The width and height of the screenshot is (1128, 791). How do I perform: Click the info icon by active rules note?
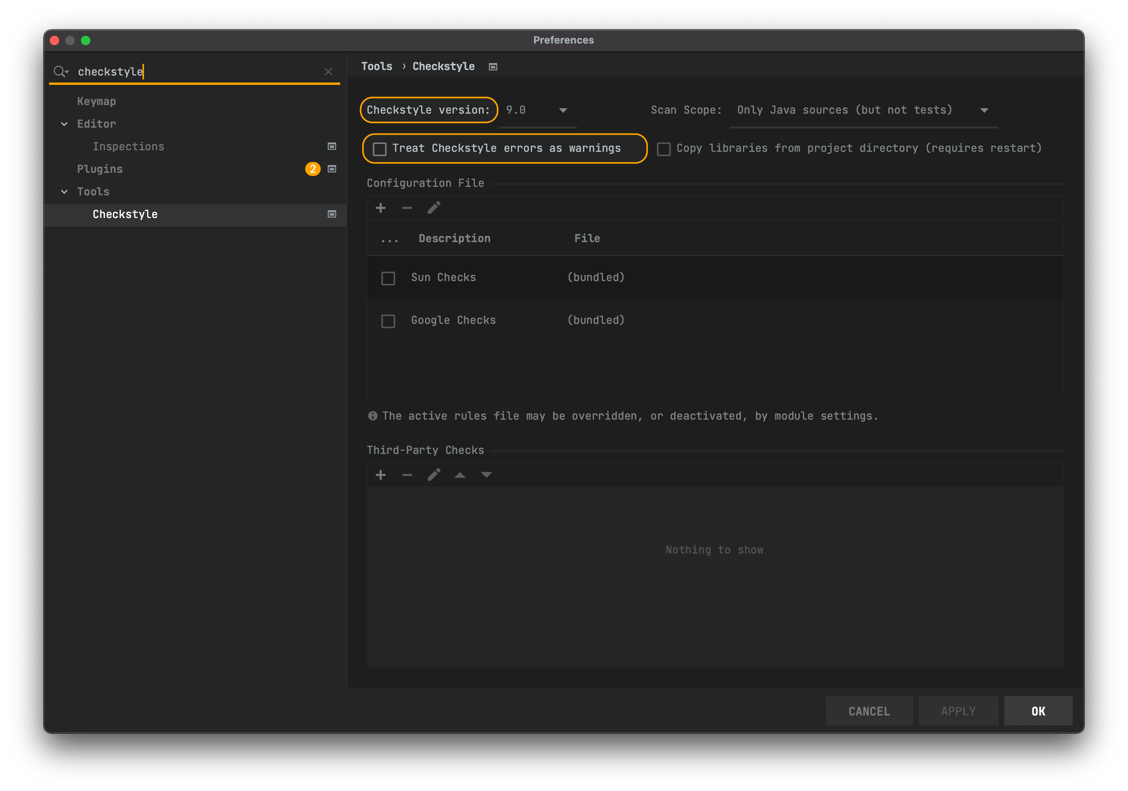pyautogui.click(x=373, y=416)
